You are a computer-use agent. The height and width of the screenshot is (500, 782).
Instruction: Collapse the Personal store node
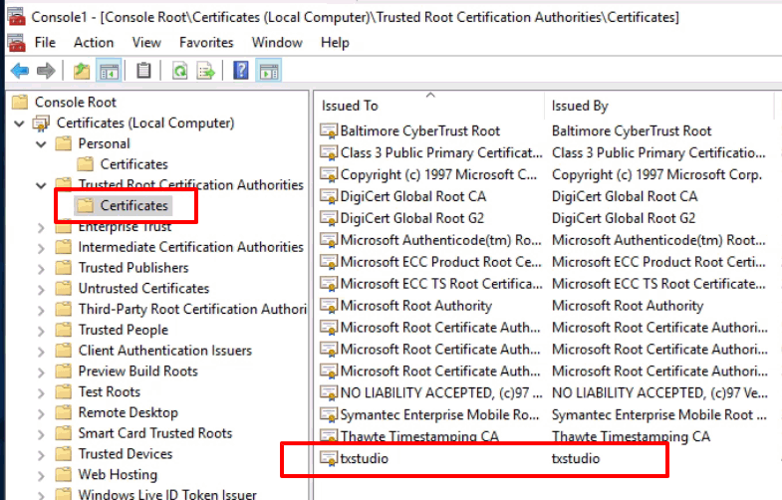click(x=41, y=144)
